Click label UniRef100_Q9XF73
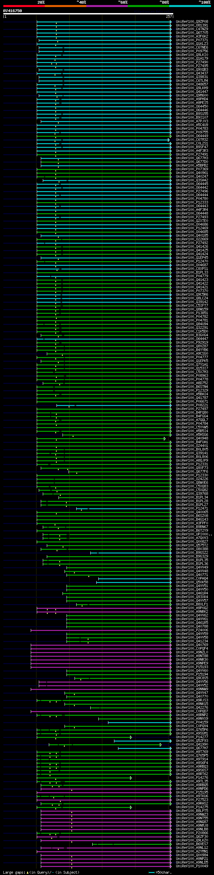The image size is (214, 875). pyautogui.click(x=192, y=468)
